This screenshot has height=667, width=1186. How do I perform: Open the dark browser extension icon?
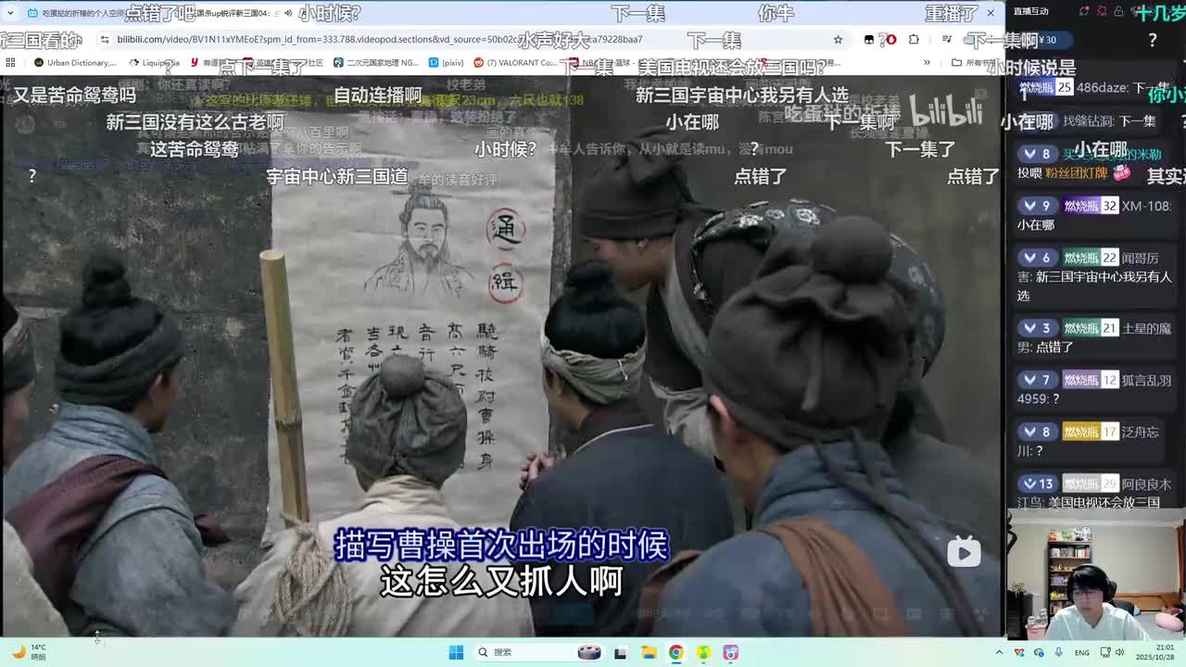[868, 40]
